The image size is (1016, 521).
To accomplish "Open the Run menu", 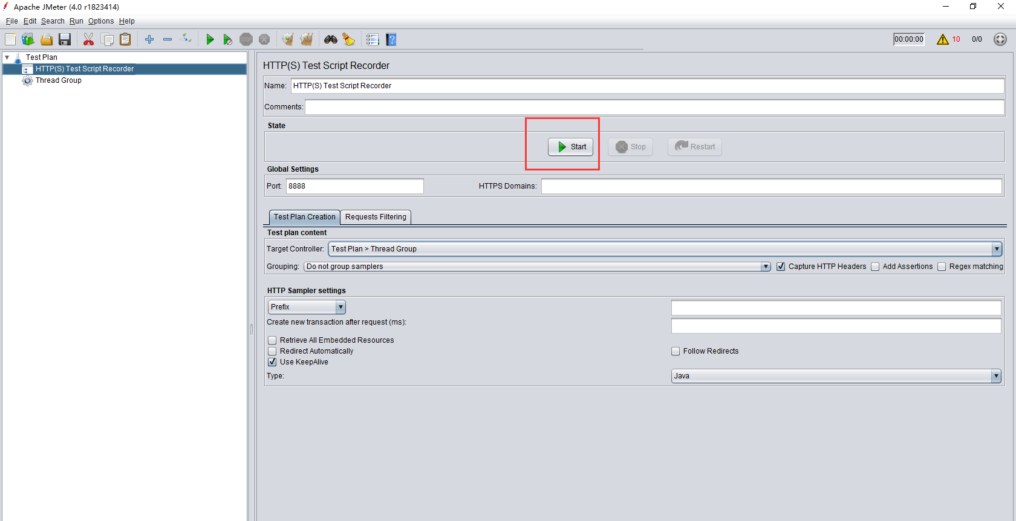I will pos(76,21).
